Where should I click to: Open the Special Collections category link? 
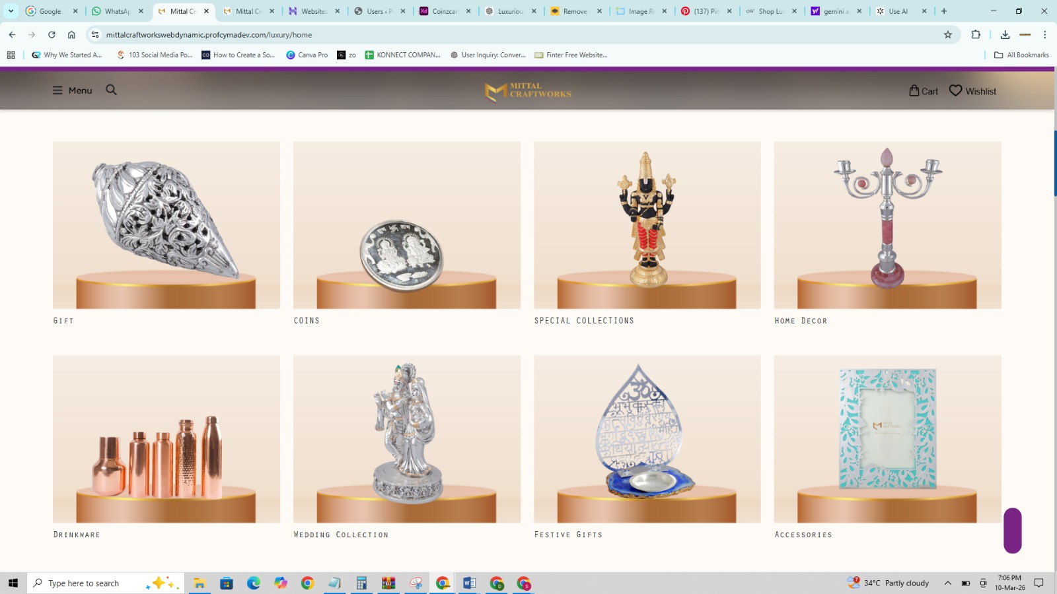[584, 321]
